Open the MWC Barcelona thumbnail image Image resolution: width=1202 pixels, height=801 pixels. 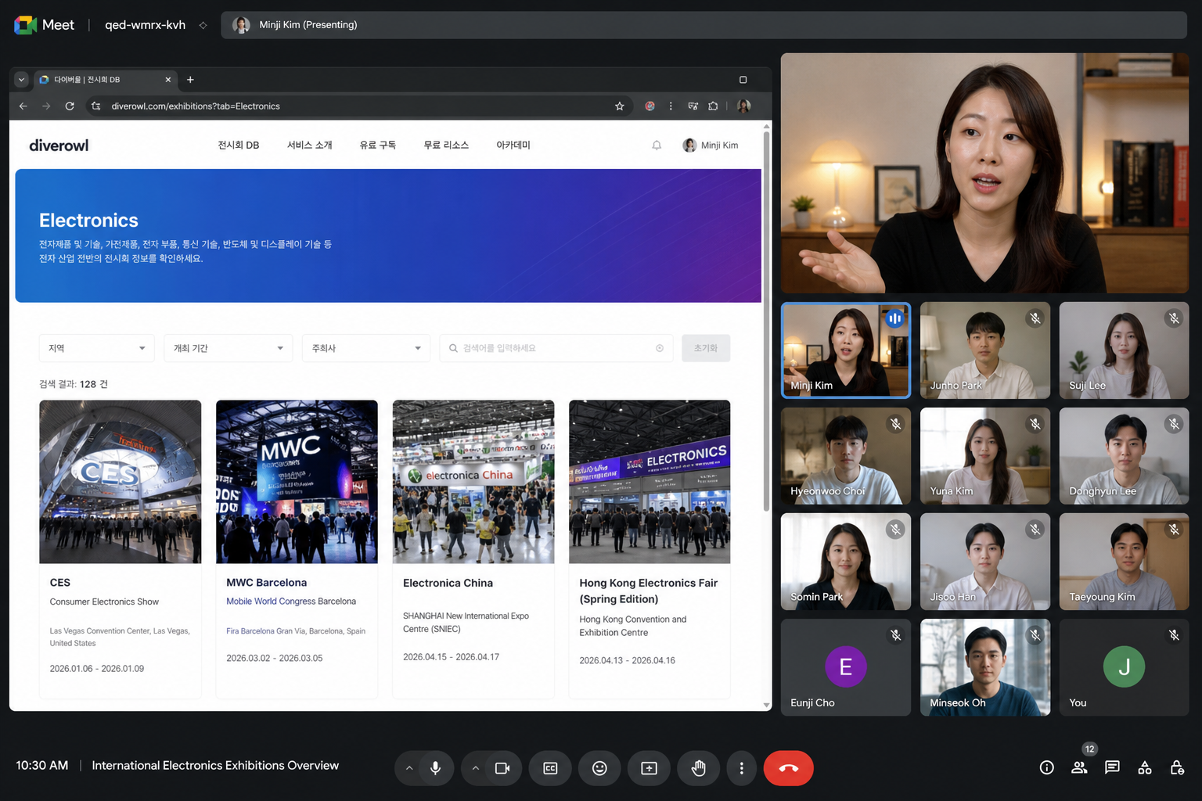(x=297, y=482)
